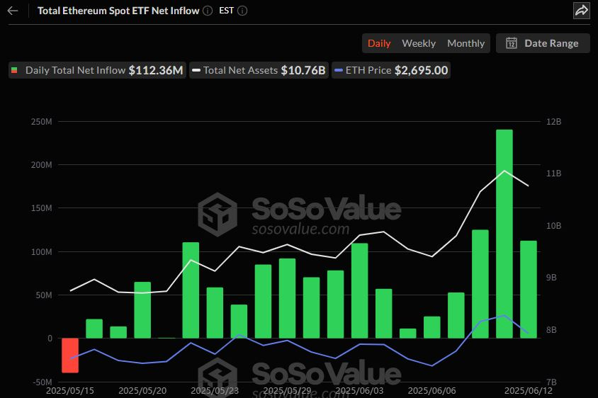Screen dimensions: 598x398
Task: Toggle Total Net Assets series visibility
Action: (x=258, y=70)
